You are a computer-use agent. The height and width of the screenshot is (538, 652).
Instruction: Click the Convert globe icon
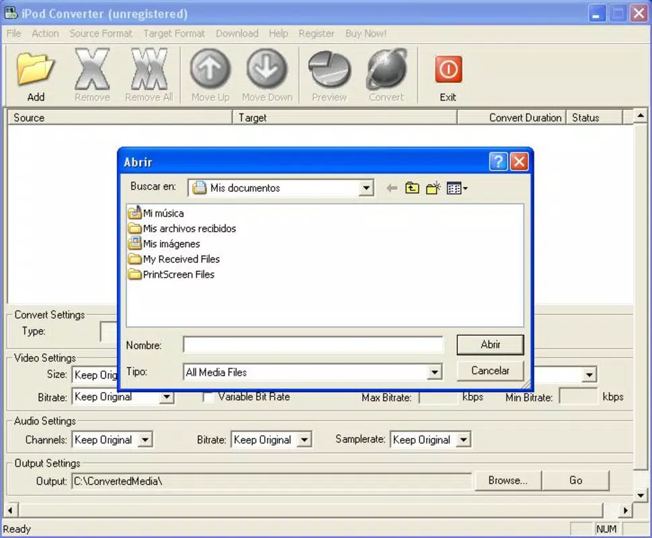[386, 69]
